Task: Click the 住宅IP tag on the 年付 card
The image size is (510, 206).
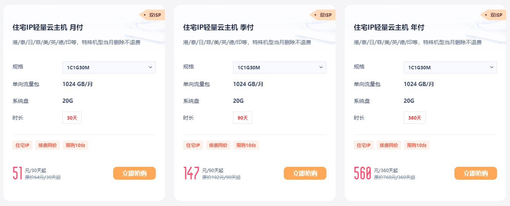Action: click(364, 145)
